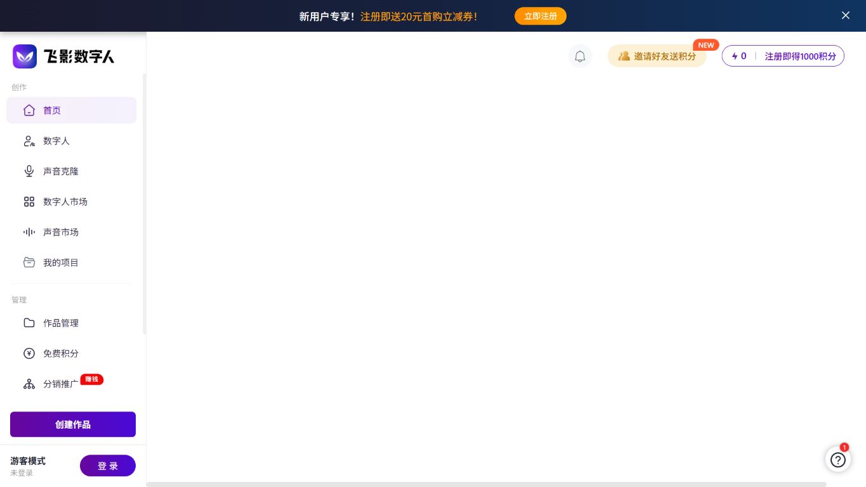
Task: Open 免费积分 under 管理
Action: (71, 353)
